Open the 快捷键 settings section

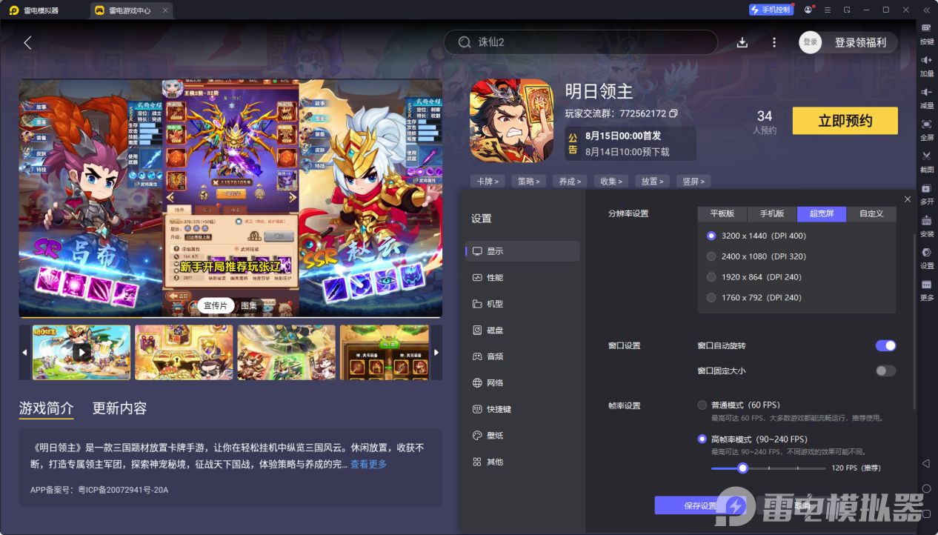(522, 409)
